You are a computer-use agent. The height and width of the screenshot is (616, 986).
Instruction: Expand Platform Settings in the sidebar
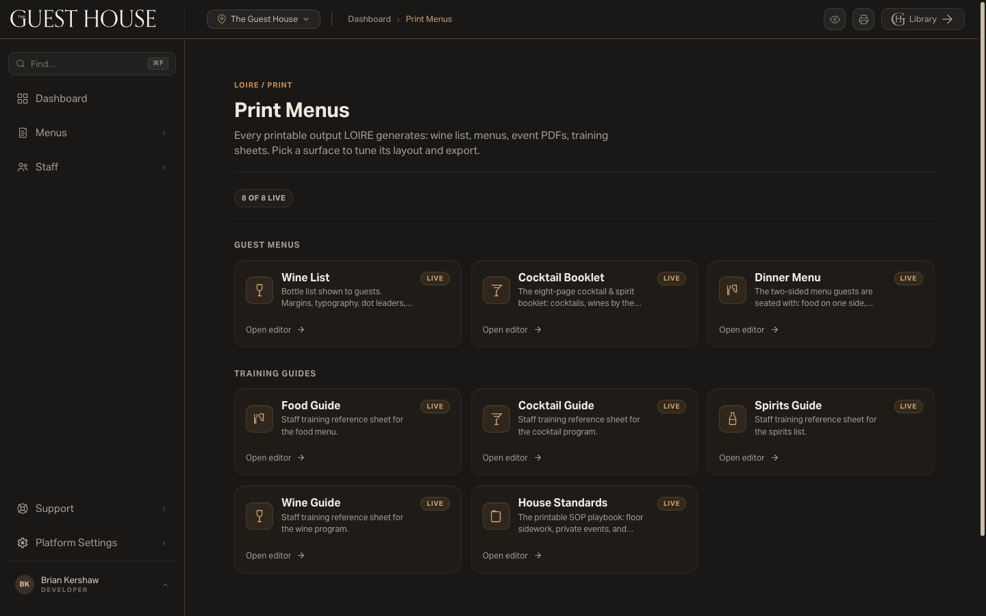[92, 543]
